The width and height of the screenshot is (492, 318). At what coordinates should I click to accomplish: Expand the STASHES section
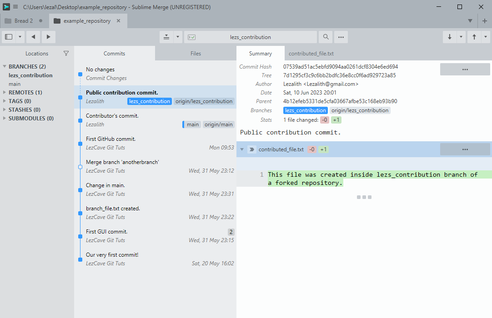coord(5,109)
